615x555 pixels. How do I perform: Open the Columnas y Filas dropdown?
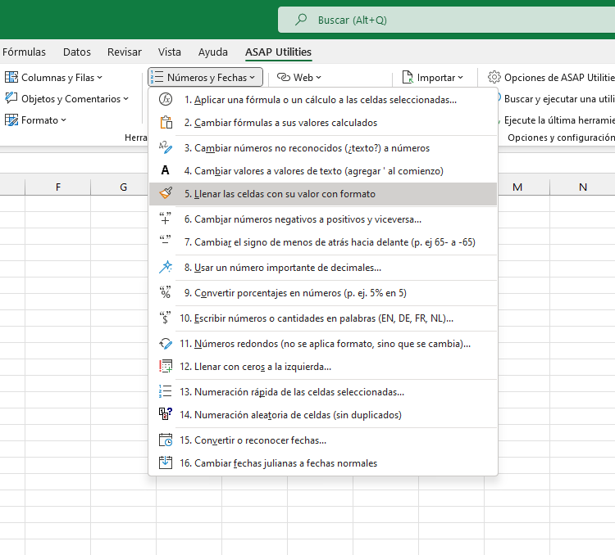coord(54,78)
